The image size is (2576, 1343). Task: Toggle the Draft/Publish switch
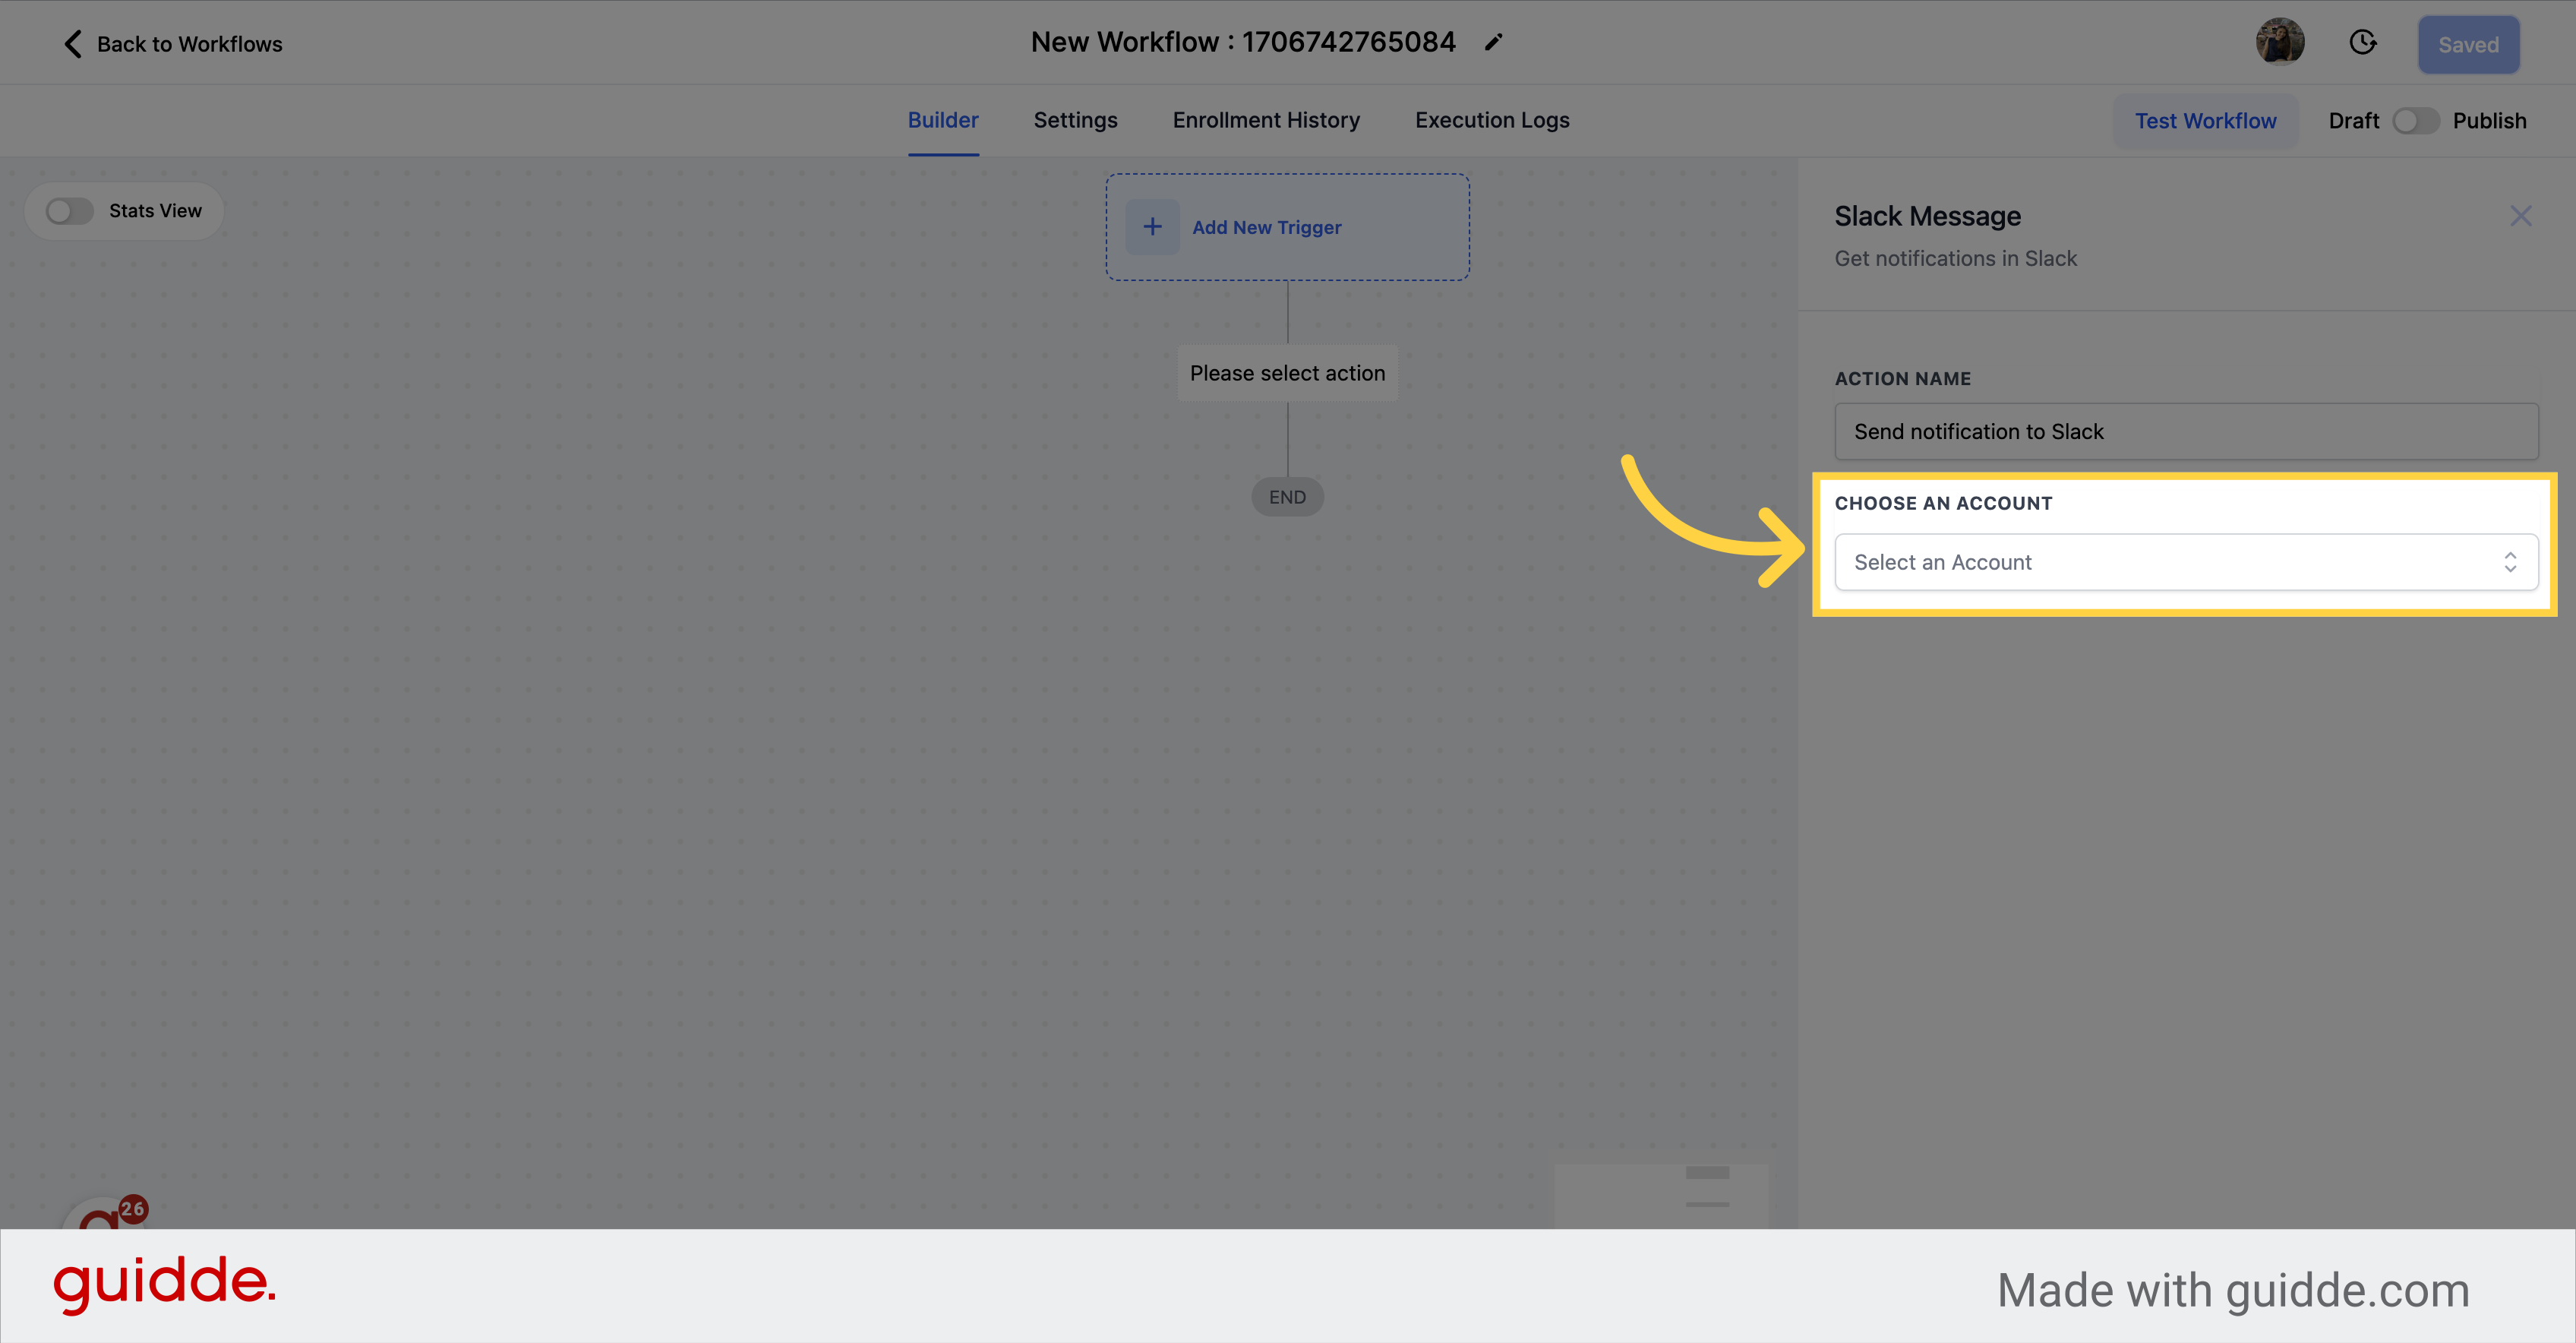pos(2415,121)
